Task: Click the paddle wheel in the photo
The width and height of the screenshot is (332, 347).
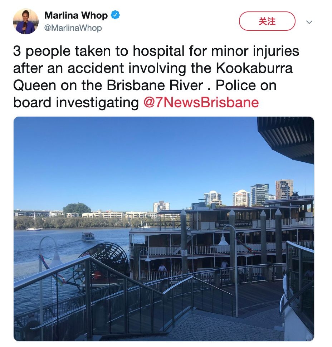Action: [104, 261]
